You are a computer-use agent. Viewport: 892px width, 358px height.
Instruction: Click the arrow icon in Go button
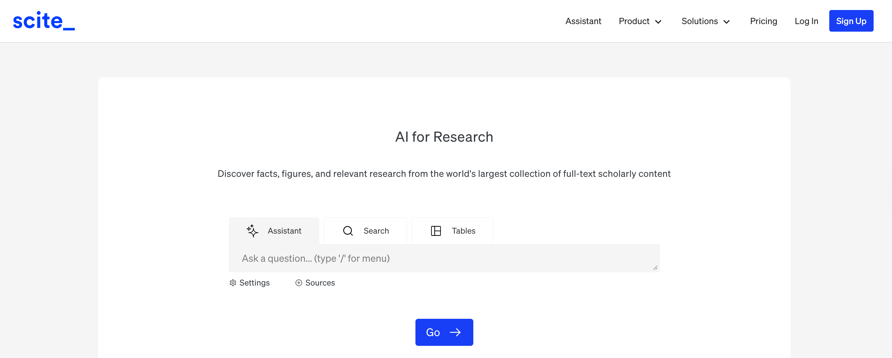pyautogui.click(x=455, y=332)
